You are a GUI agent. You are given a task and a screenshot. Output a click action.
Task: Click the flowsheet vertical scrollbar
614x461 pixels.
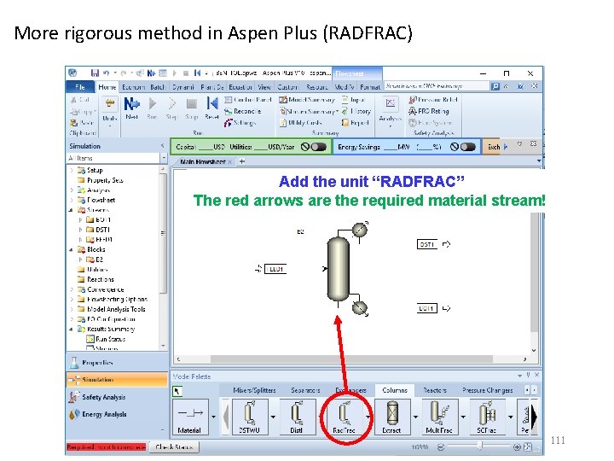point(534,272)
